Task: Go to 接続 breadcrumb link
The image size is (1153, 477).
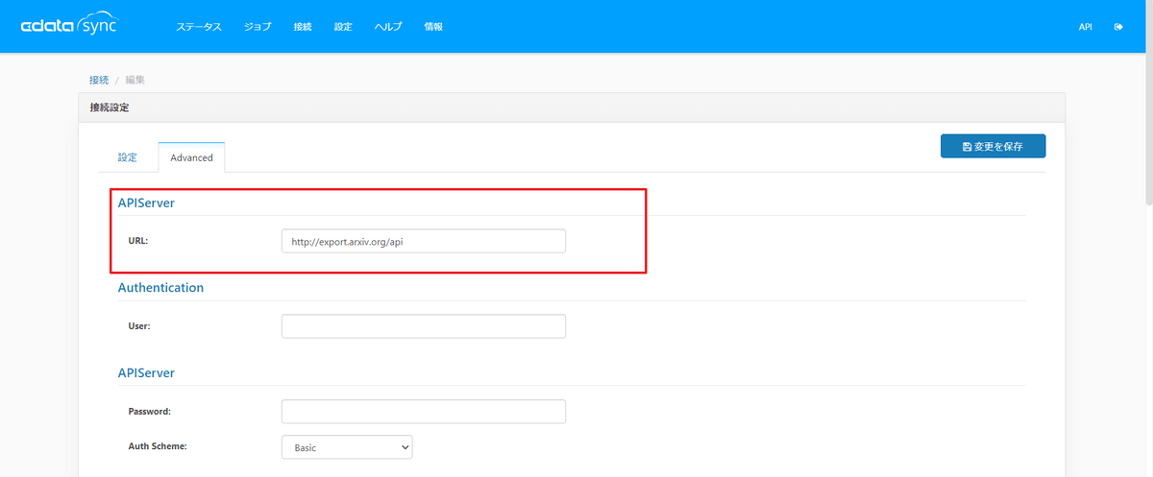Action: coord(99,80)
